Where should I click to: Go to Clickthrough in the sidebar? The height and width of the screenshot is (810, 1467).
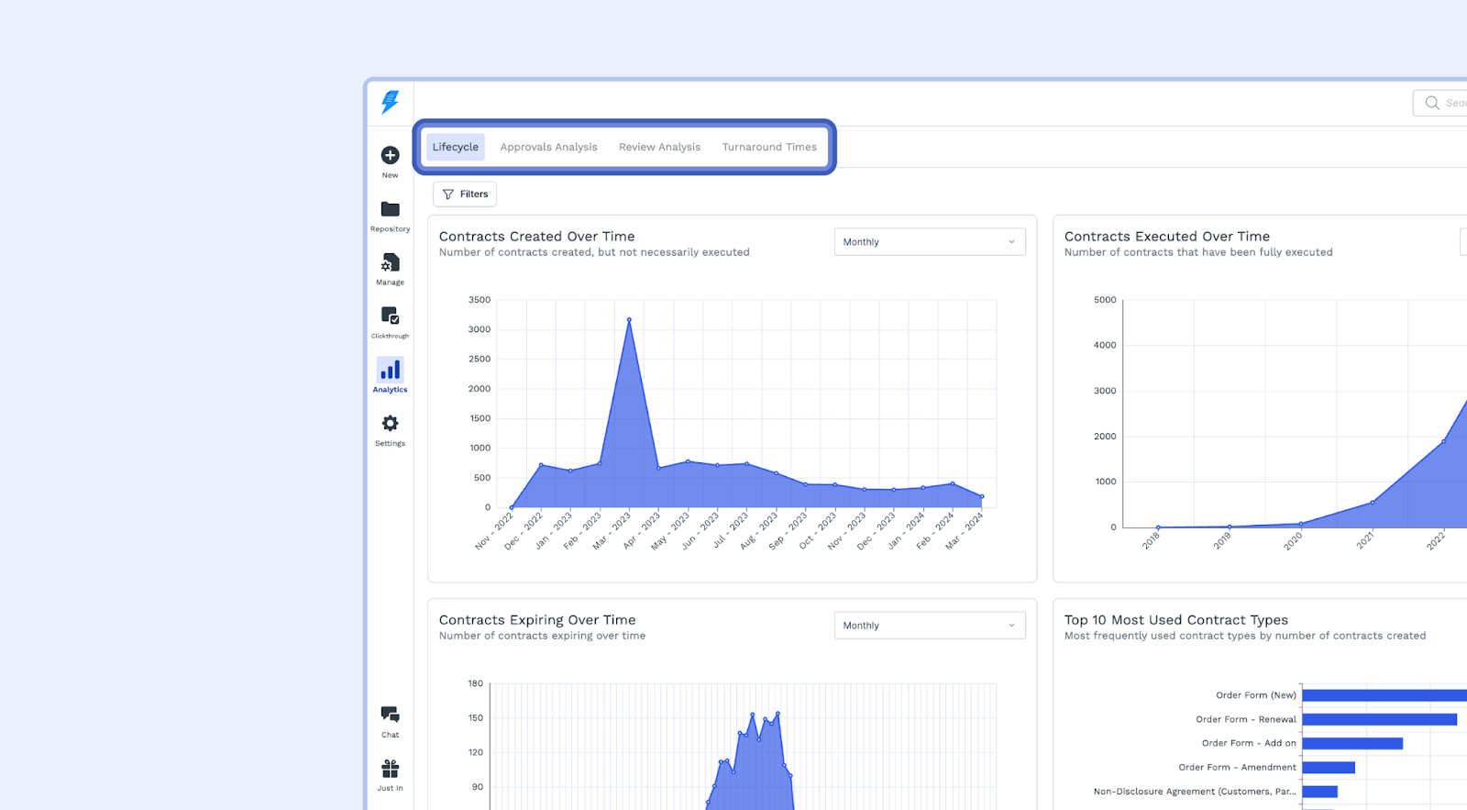(390, 317)
